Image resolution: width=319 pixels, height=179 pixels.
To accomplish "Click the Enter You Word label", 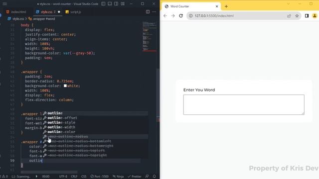I will coord(199,90).
